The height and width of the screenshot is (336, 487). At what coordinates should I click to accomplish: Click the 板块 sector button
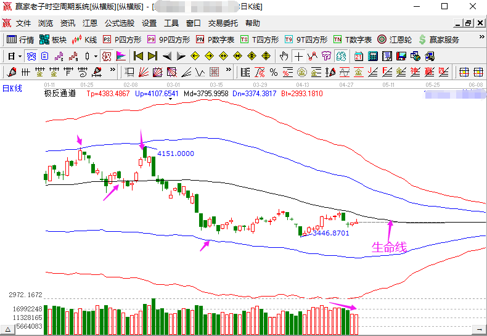point(53,39)
